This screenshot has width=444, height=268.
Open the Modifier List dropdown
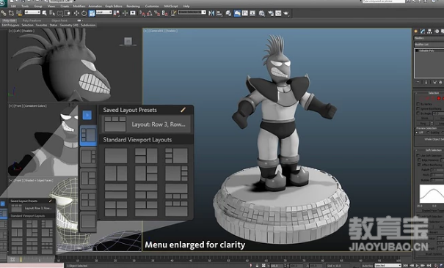click(x=429, y=45)
